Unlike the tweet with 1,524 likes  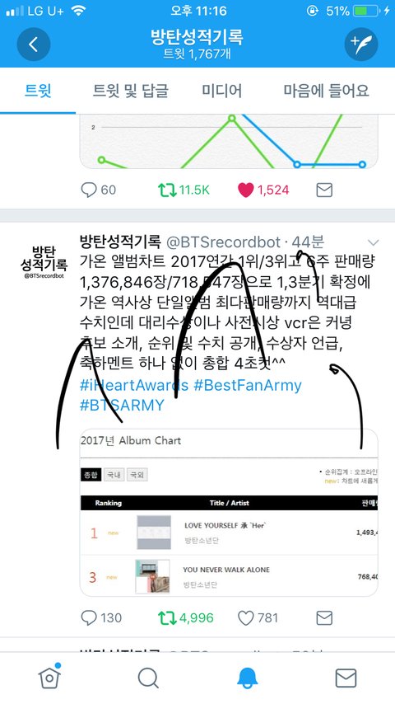[263, 190]
